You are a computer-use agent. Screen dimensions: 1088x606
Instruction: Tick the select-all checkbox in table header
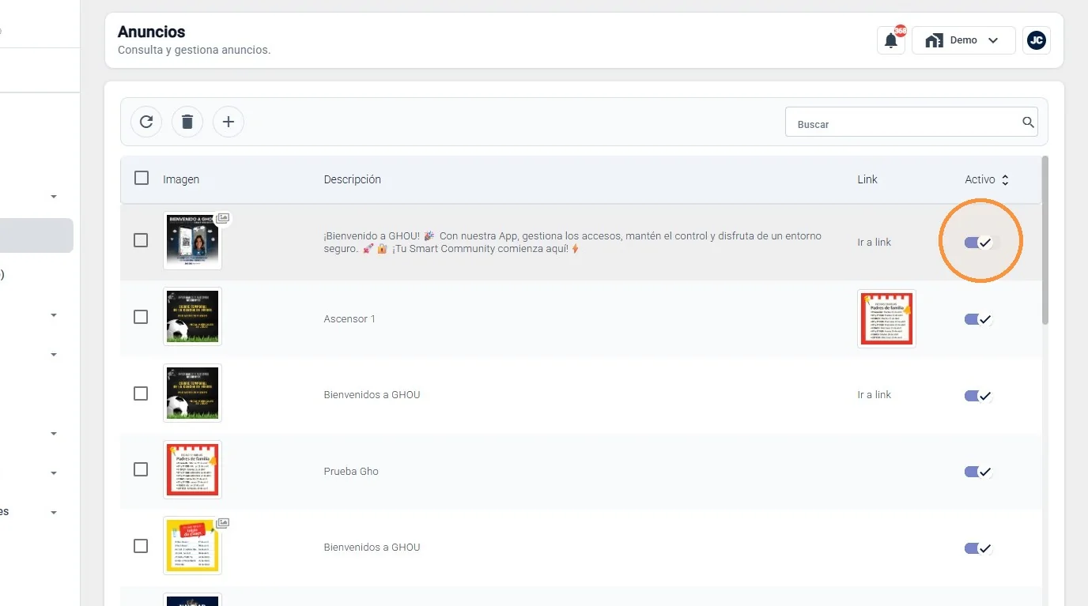coord(142,178)
